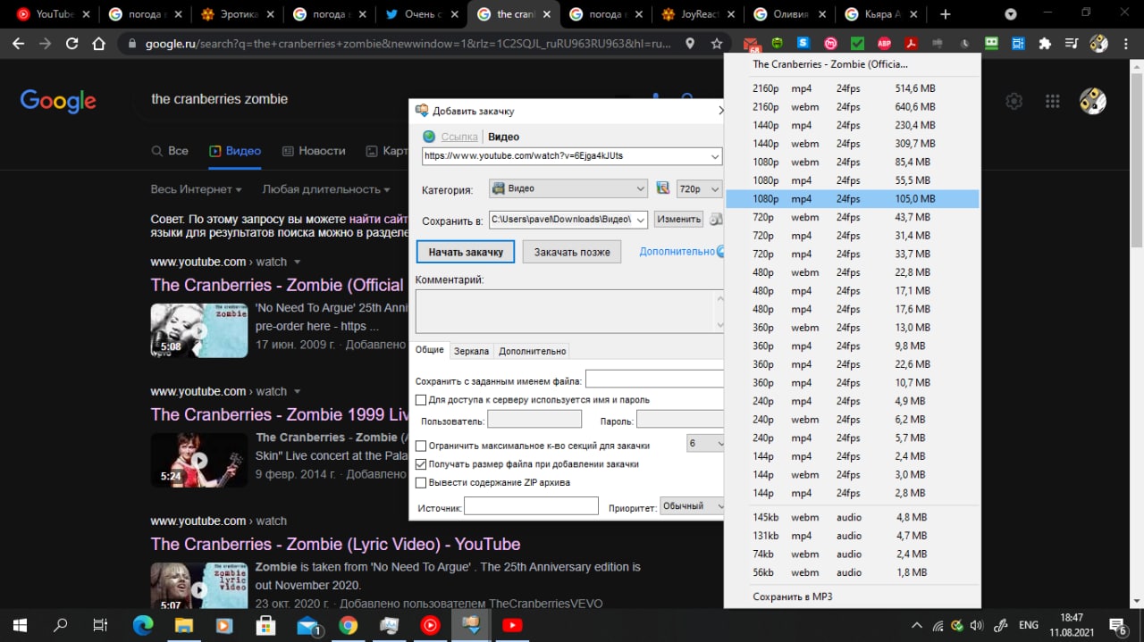Open Google search settings gear

1014,101
